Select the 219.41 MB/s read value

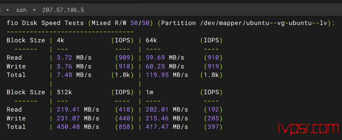[78, 110]
